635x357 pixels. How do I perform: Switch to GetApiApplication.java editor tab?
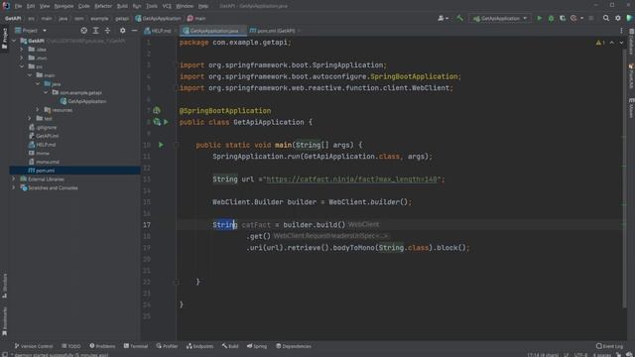point(213,31)
